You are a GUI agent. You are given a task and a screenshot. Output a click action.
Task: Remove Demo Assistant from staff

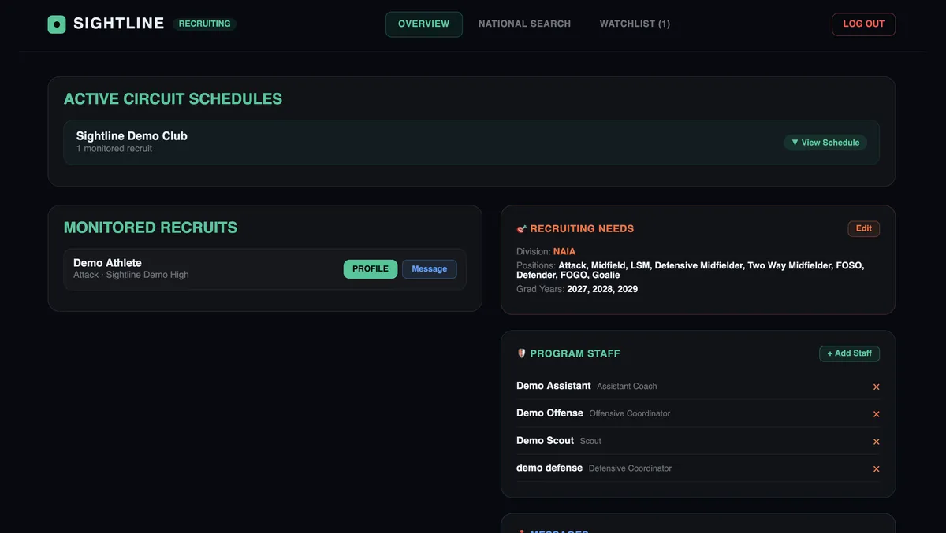tap(876, 387)
